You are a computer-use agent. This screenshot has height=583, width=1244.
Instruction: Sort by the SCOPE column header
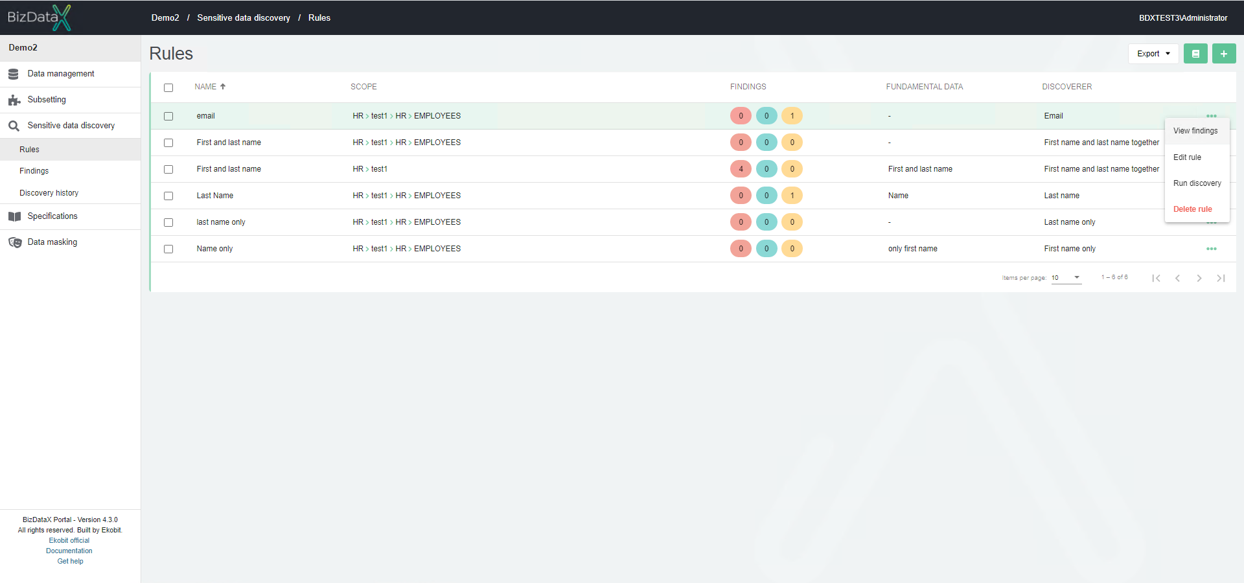(x=363, y=87)
